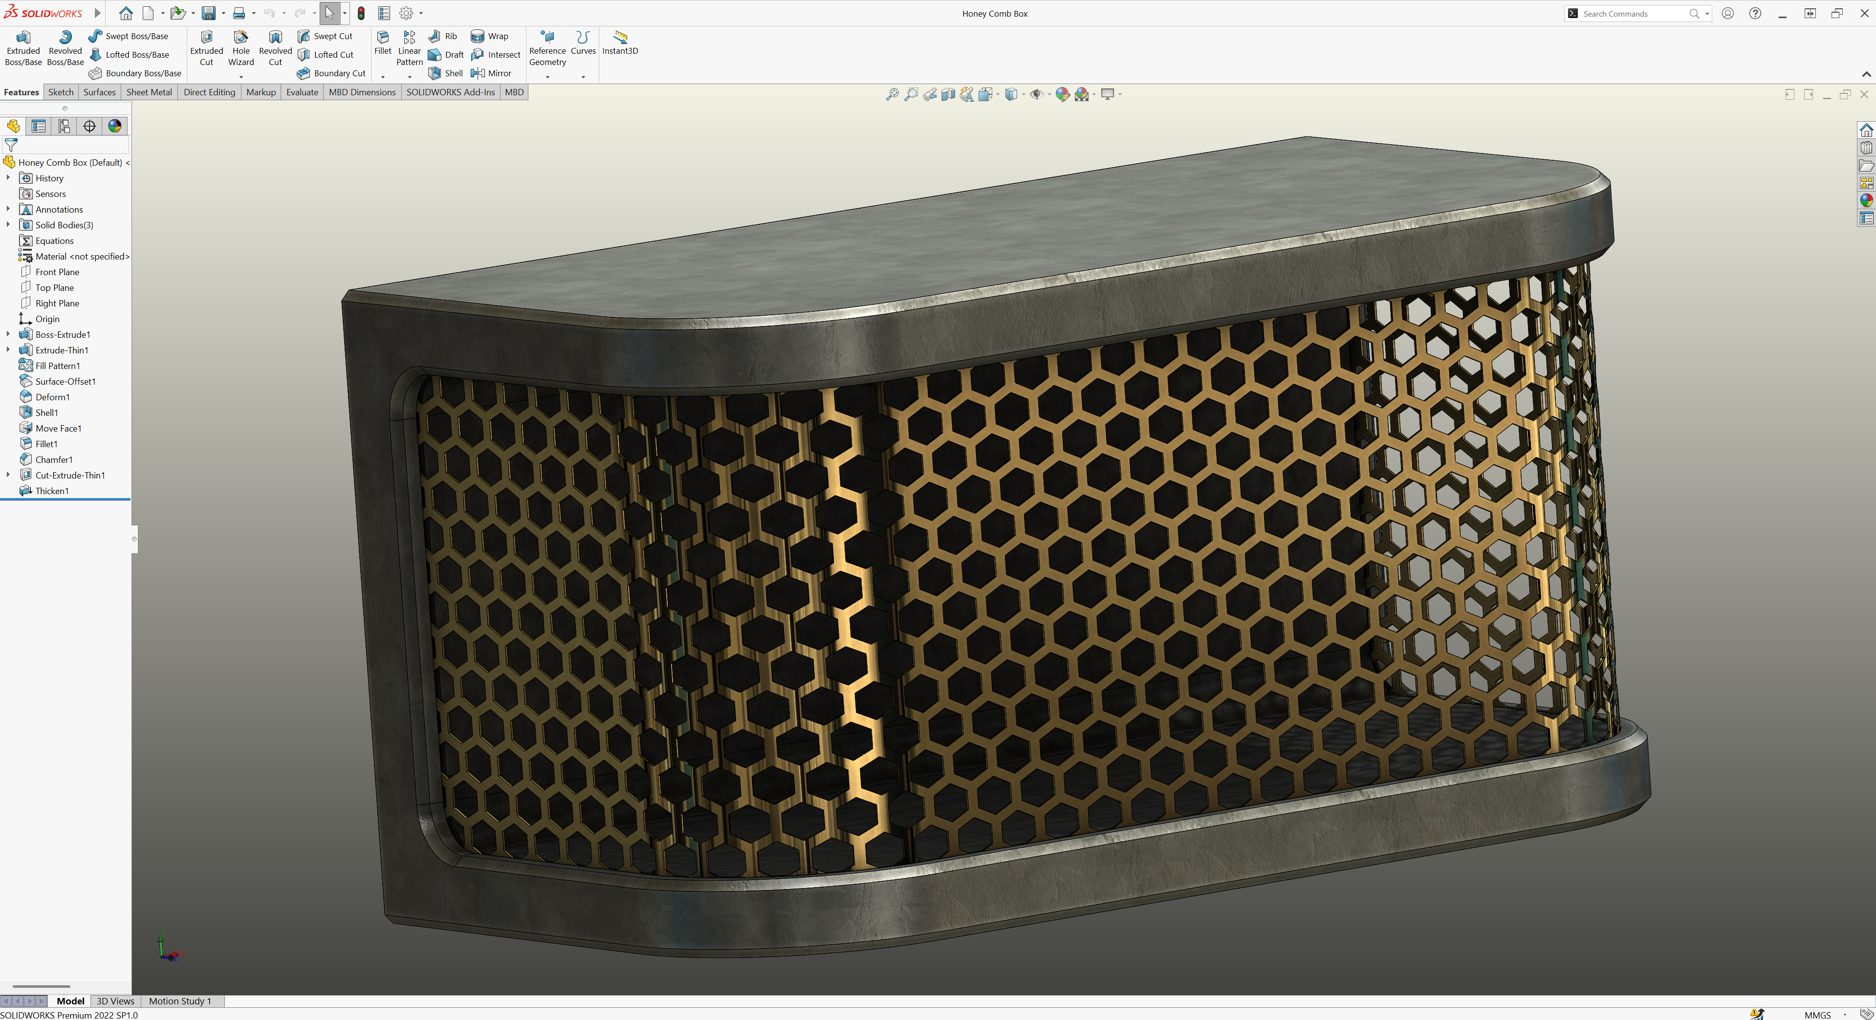The height and width of the screenshot is (1020, 1876).
Task: Choose Boundary Boss/Base
Action: 135,73
